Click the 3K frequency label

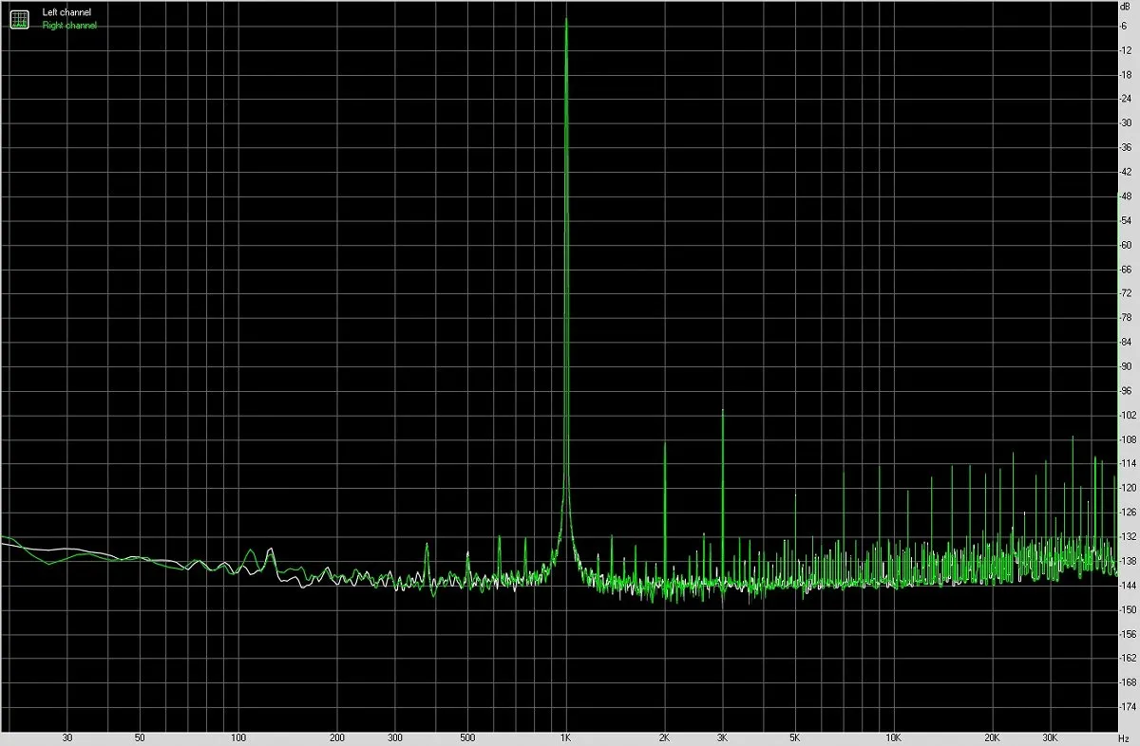coord(723,737)
